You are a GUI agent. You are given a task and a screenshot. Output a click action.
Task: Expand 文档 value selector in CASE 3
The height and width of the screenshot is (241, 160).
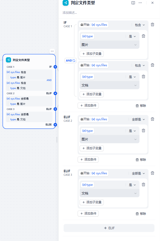pyautogui.click(x=109, y=193)
